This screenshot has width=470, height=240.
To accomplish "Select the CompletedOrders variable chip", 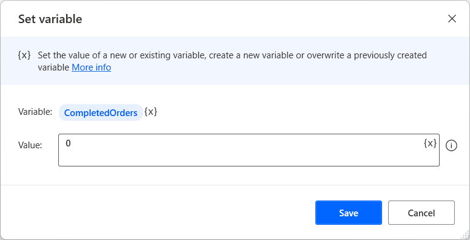I will [101, 112].
